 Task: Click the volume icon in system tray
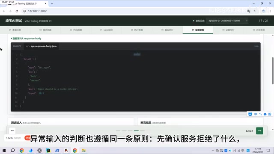coord(234,151)
